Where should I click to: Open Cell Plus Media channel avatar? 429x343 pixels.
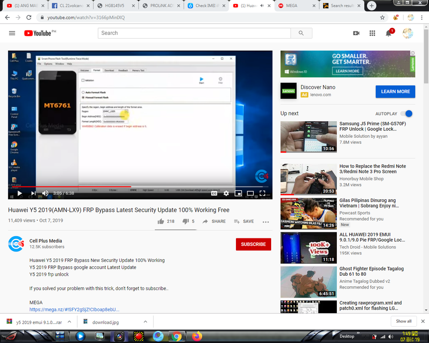[x=16, y=244]
